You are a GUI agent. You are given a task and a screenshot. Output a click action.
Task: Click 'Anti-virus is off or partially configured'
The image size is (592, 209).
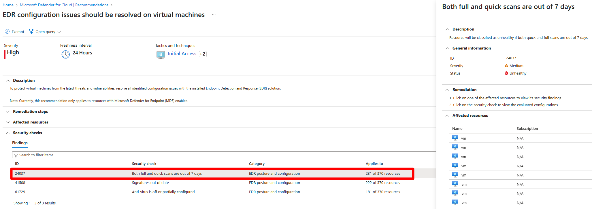163,192
